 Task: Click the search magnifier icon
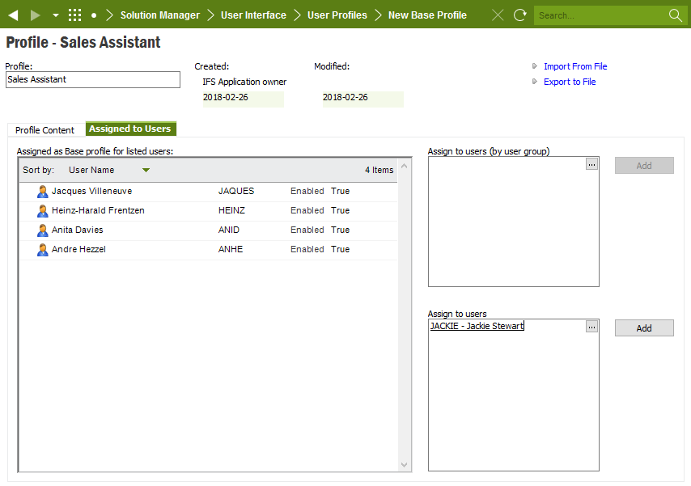point(676,15)
